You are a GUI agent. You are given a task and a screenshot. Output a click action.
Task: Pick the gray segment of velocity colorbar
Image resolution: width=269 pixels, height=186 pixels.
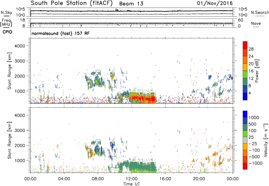245,140
